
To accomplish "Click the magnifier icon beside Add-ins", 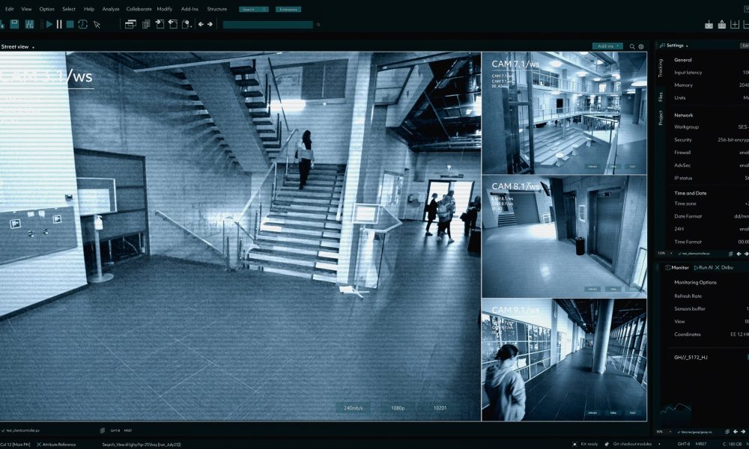I will [x=632, y=46].
